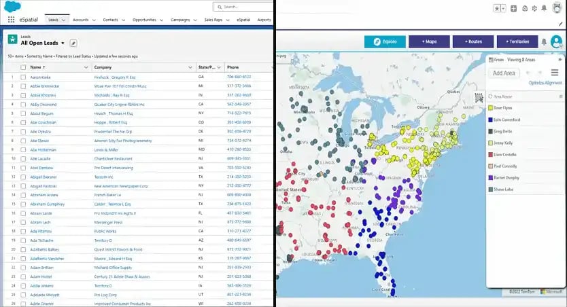
Task: Expand the Leads tab chevron menu
Action: [x=64, y=20]
